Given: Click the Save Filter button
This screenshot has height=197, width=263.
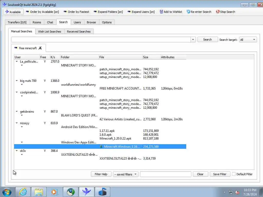Looking at the screenshot, I should click(220, 174).
